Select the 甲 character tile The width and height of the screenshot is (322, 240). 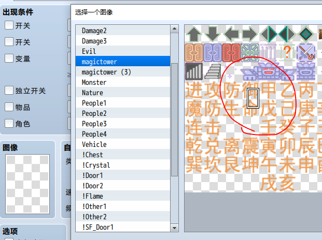pyautogui.click(x=269, y=90)
